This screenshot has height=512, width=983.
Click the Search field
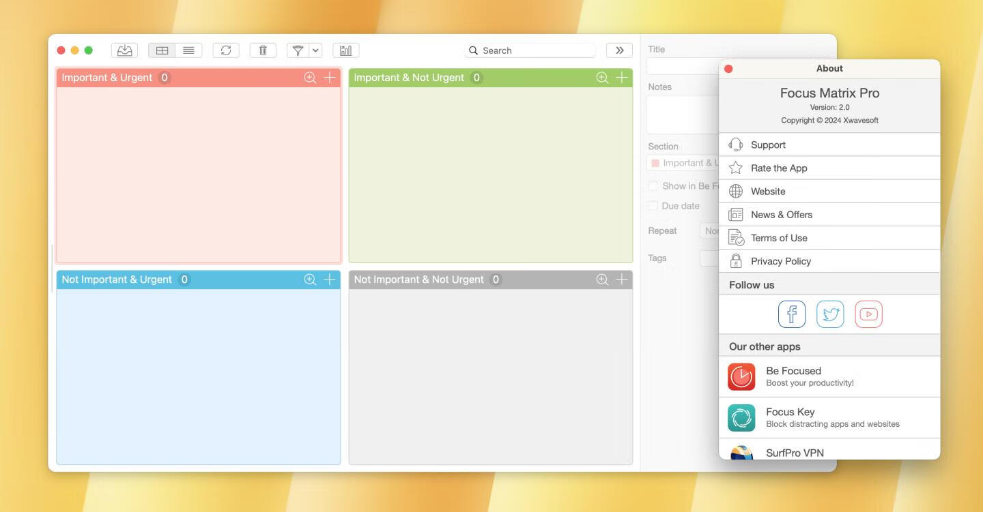(530, 50)
